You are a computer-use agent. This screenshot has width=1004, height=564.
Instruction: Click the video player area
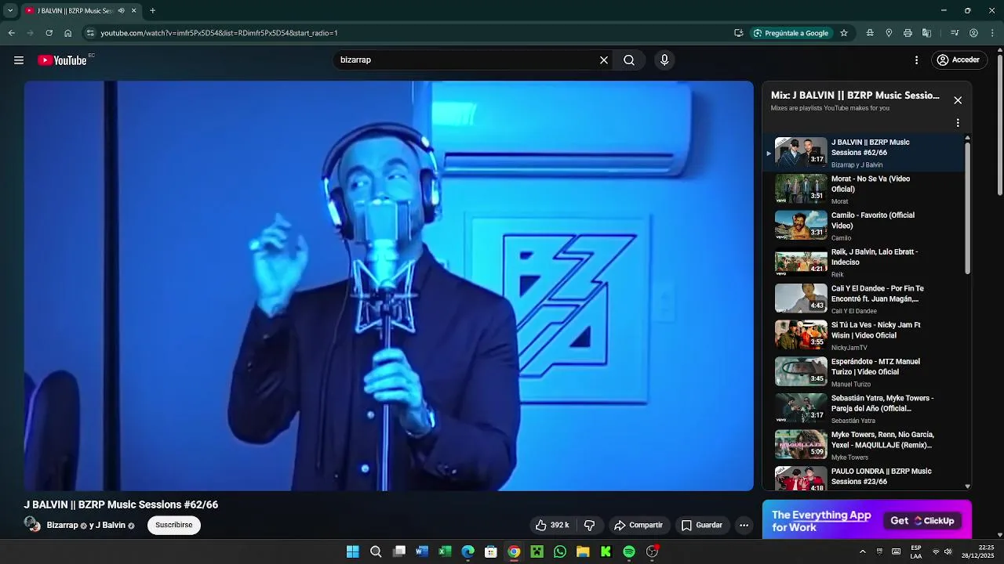tap(388, 286)
